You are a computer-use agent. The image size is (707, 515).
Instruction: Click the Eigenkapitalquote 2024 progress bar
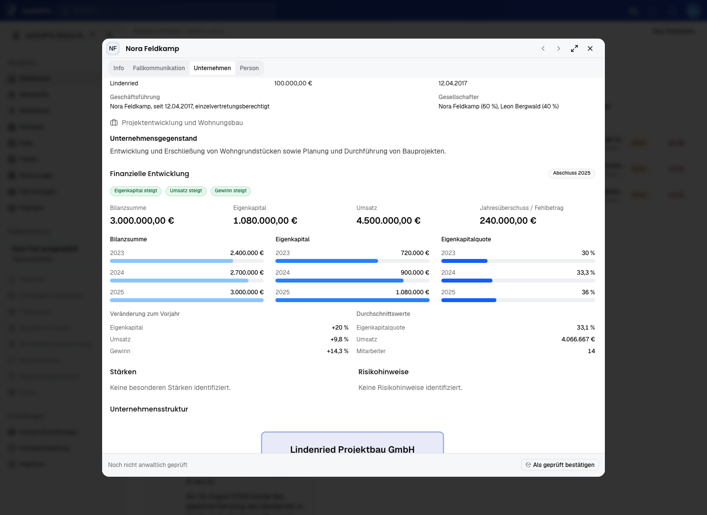click(518, 281)
